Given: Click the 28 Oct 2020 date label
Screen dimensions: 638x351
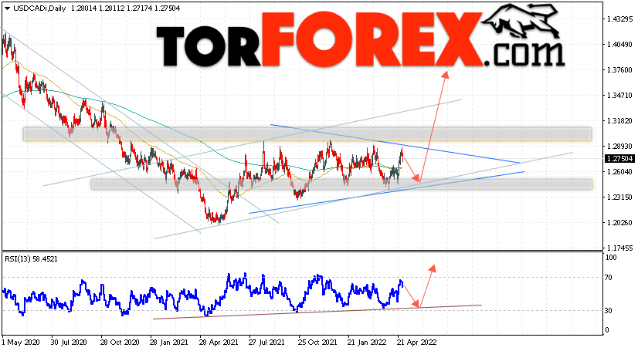Looking at the screenshot, I should (119, 343).
